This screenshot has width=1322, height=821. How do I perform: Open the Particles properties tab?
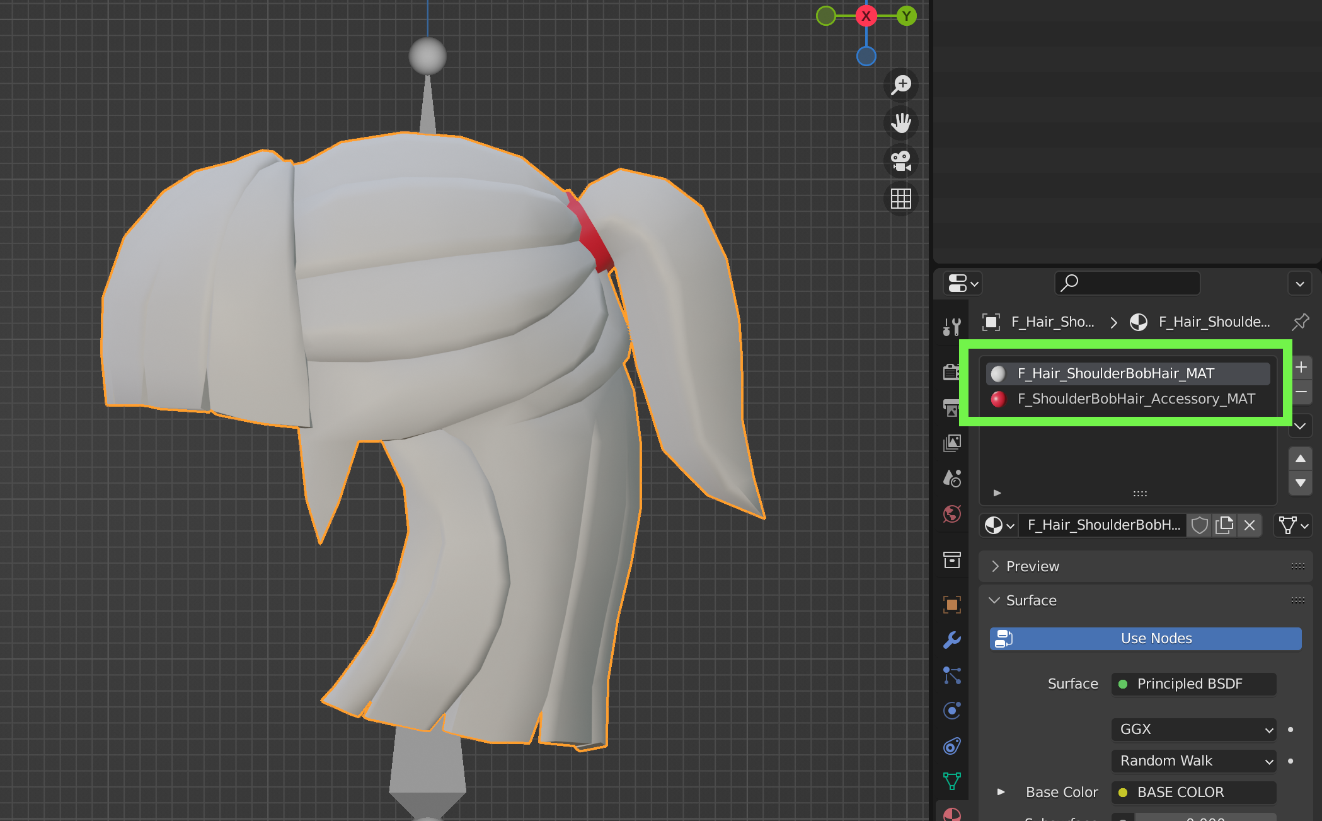(x=951, y=675)
